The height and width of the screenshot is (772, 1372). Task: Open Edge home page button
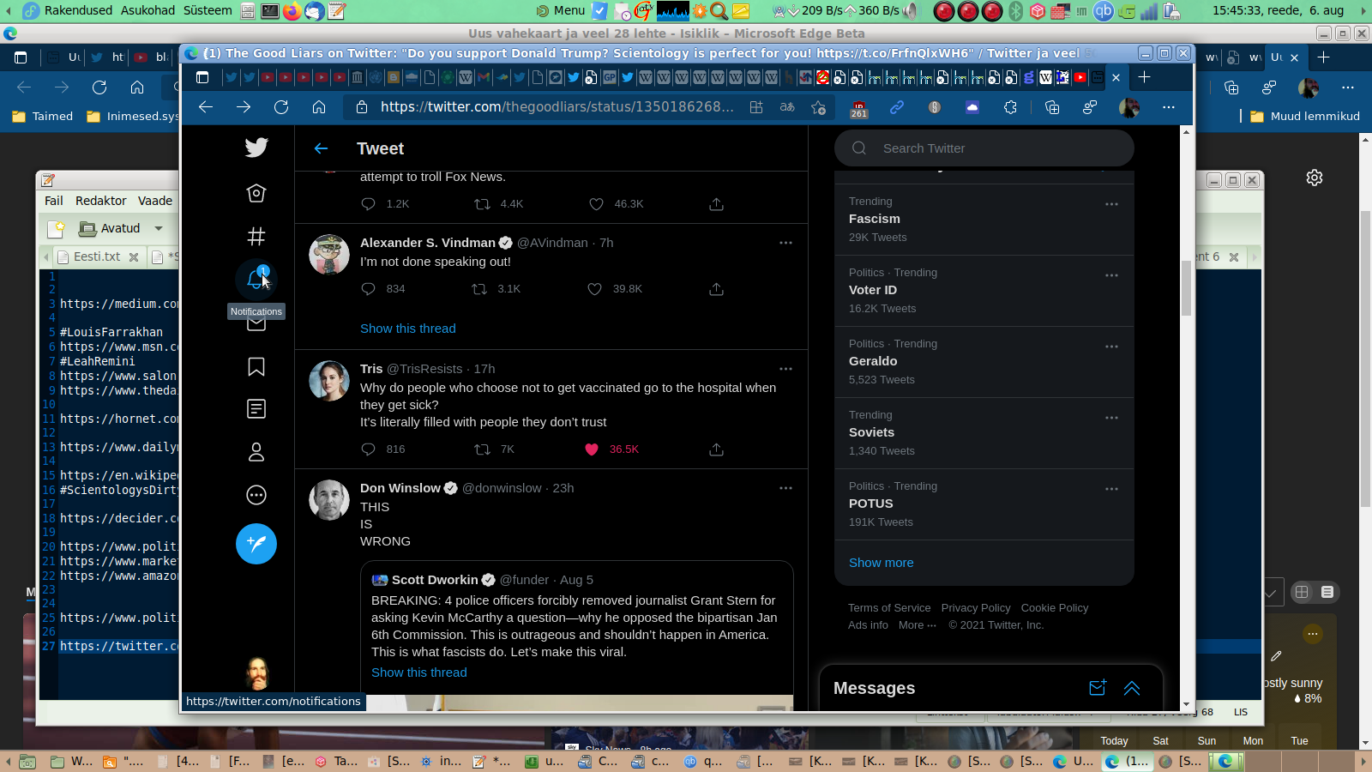tap(319, 107)
